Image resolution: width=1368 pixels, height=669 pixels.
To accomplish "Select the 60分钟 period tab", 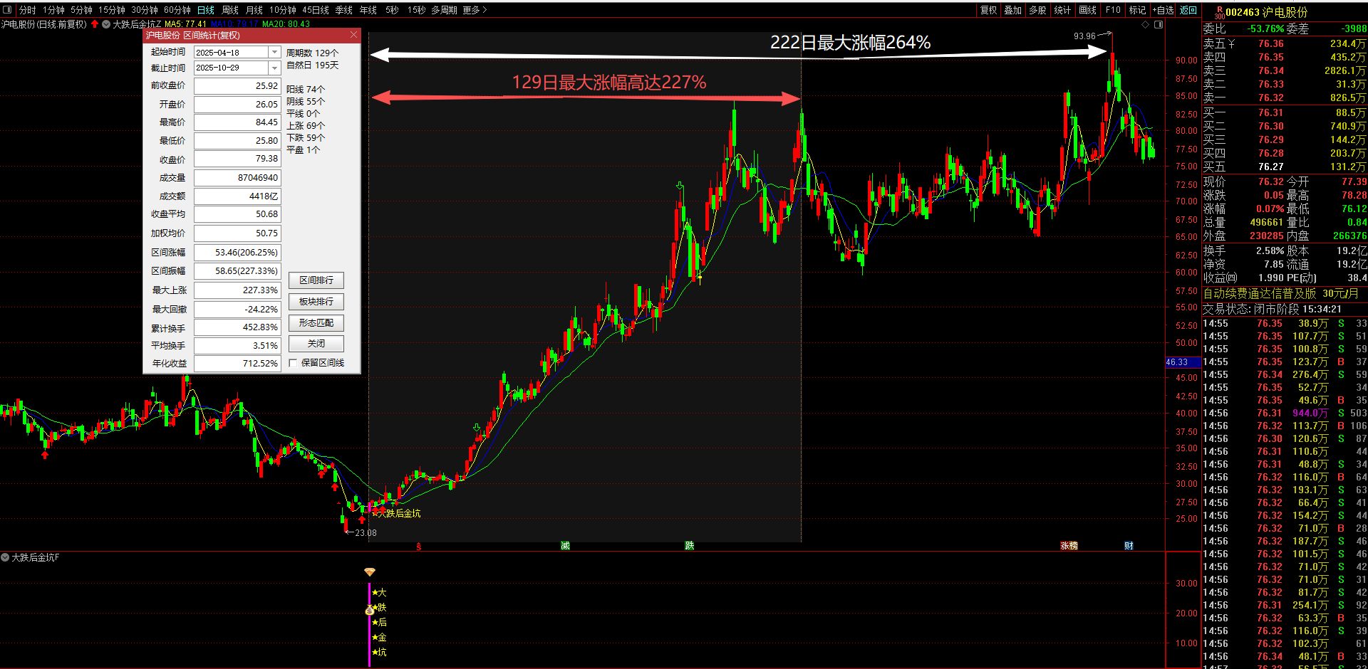I will 177,10.
